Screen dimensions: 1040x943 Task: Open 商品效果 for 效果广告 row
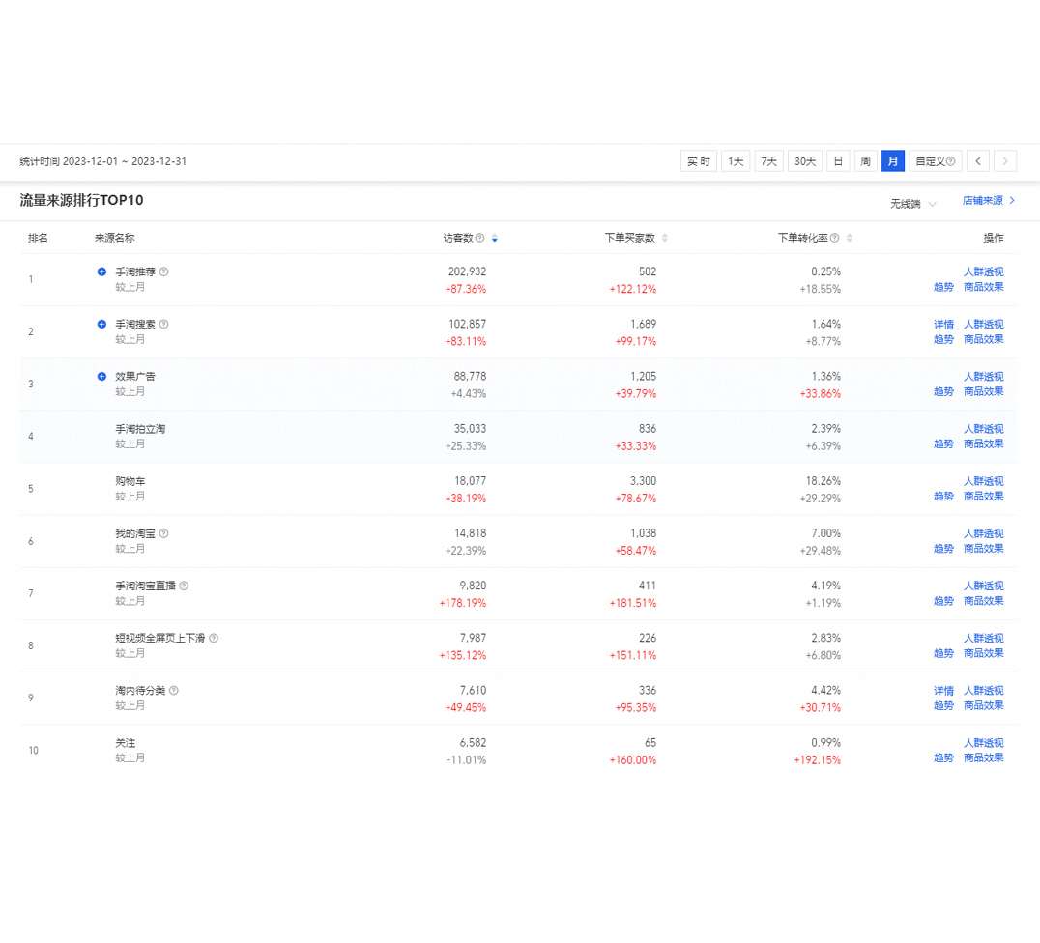click(984, 392)
